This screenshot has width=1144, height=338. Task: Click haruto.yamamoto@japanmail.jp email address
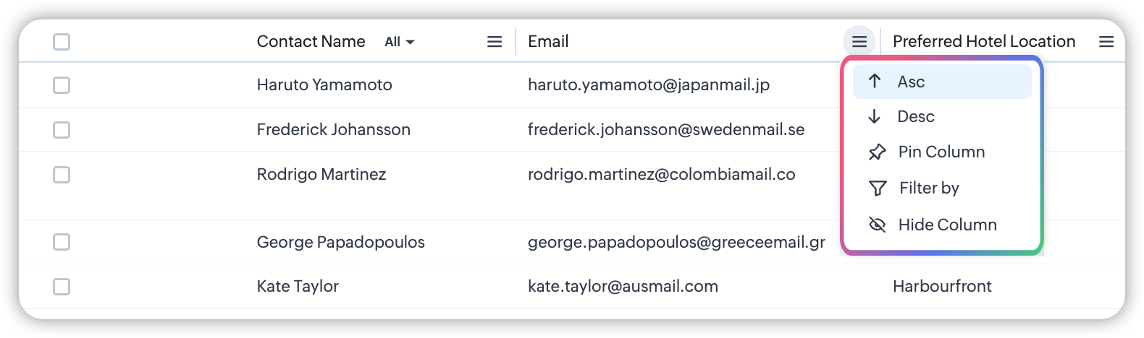(x=648, y=85)
